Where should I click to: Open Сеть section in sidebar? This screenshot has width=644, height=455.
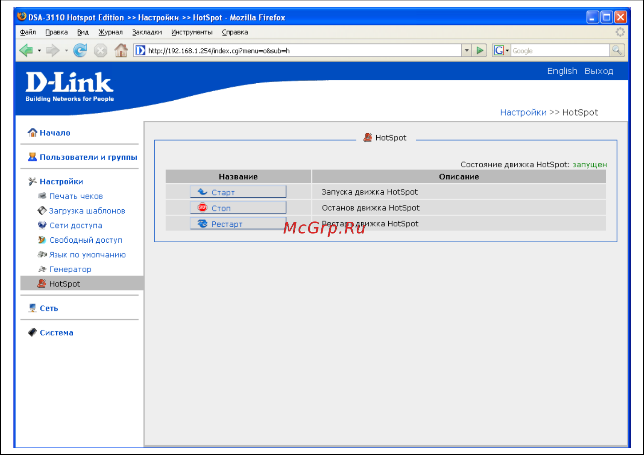click(49, 308)
